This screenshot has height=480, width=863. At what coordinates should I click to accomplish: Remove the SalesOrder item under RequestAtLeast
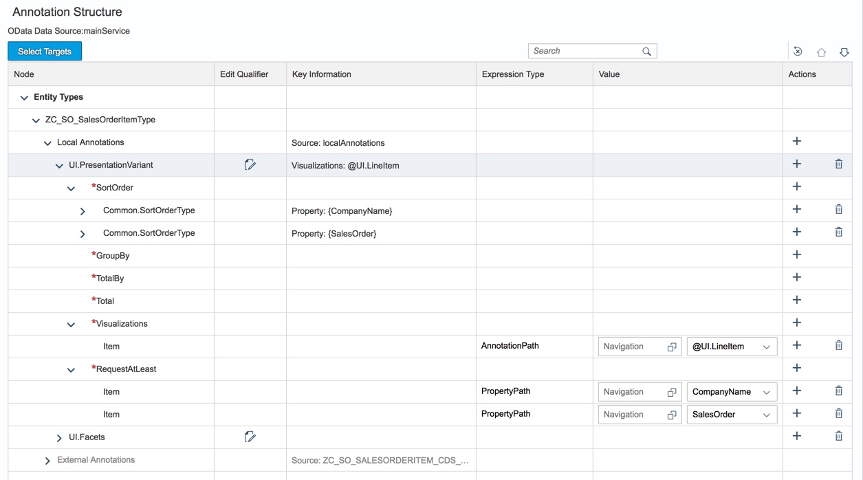[x=838, y=413]
